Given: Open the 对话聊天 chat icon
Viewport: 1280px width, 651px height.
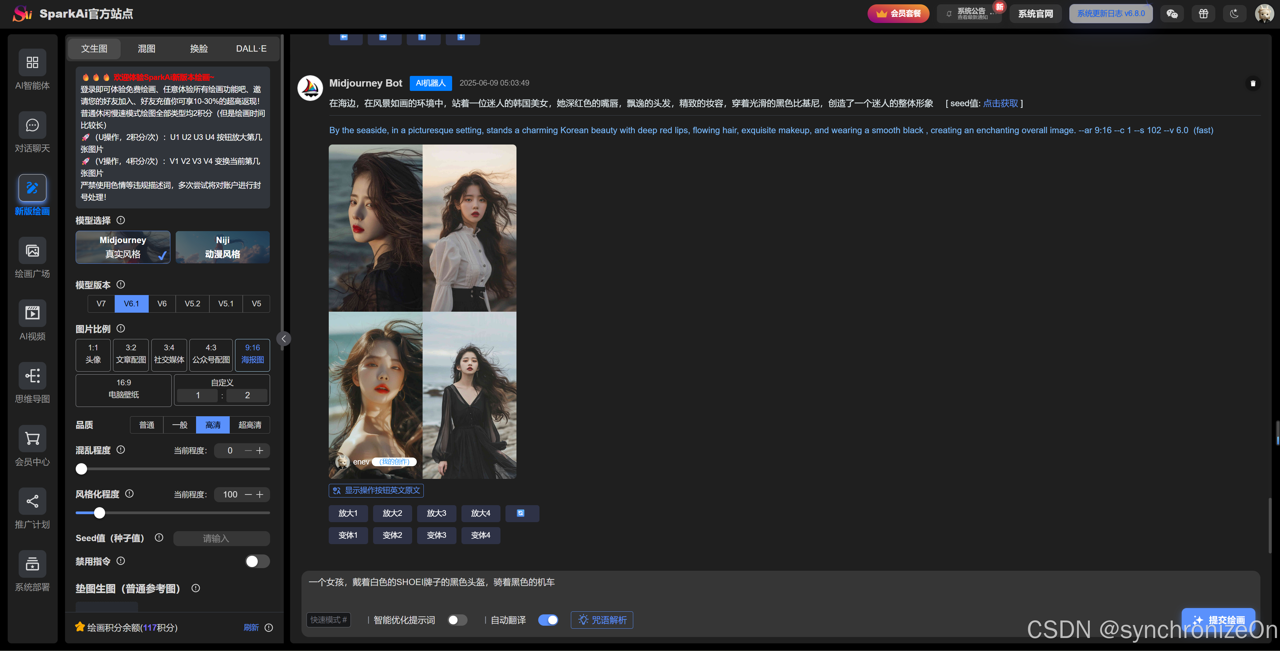Looking at the screenshot, I should point(32,125).
